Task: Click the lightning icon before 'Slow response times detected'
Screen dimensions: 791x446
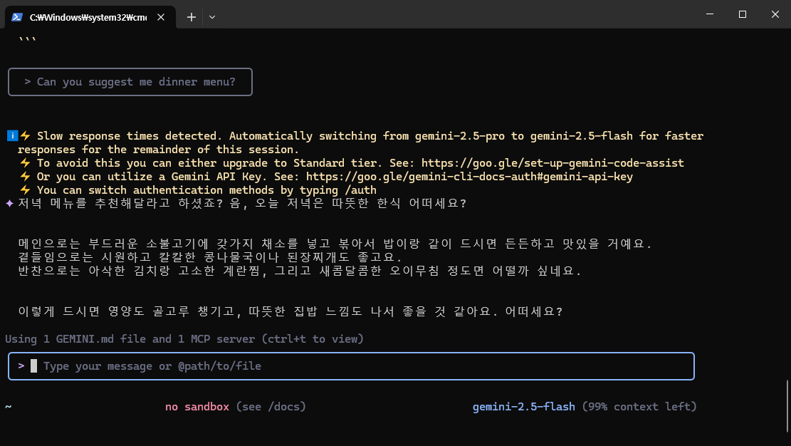Action: pyautogui.click(x=25, y=136)
